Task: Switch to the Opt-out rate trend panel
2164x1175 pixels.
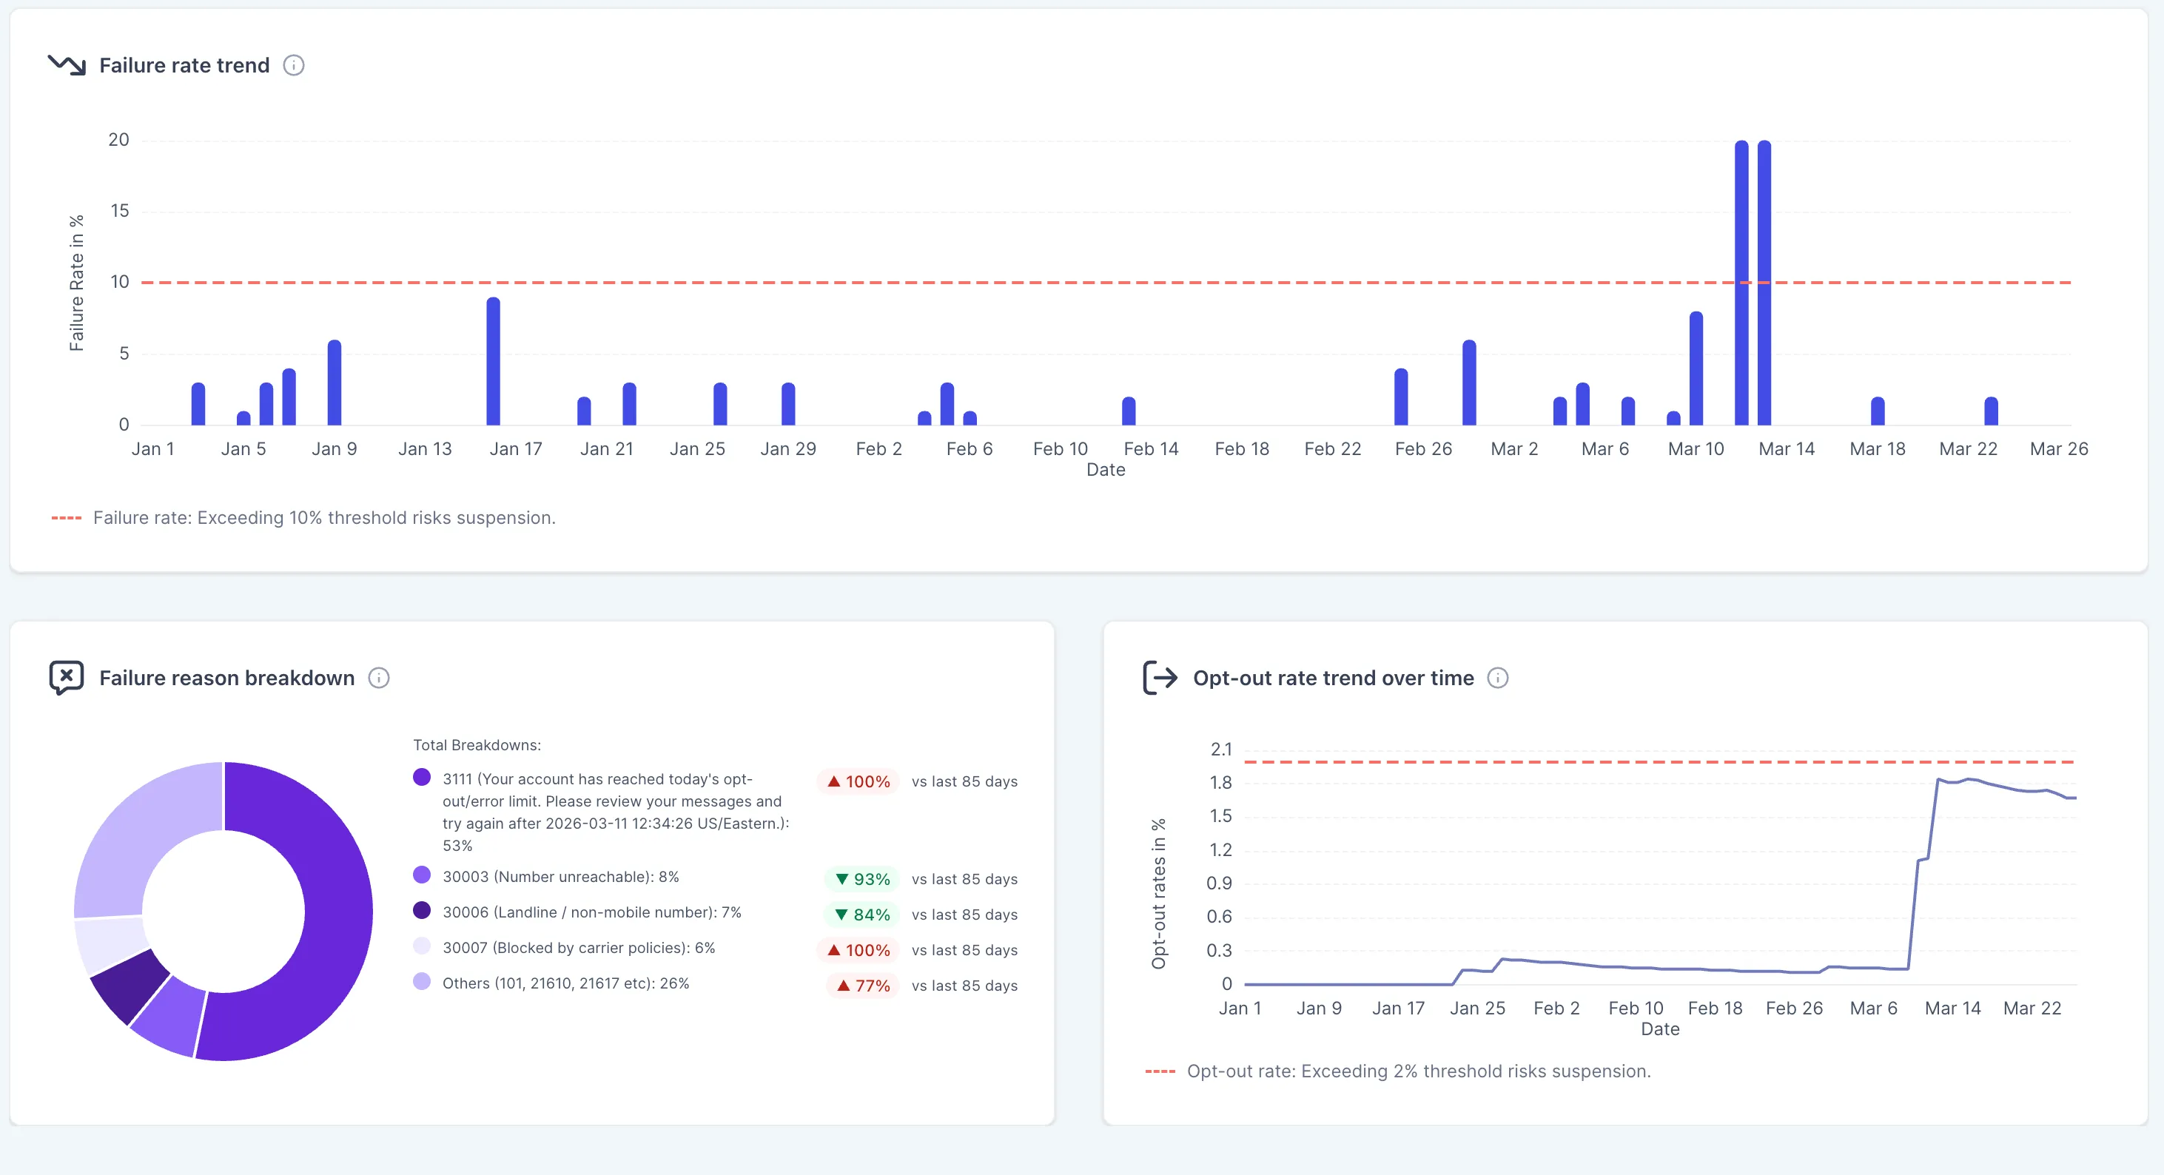Action: pos(1333,677)
